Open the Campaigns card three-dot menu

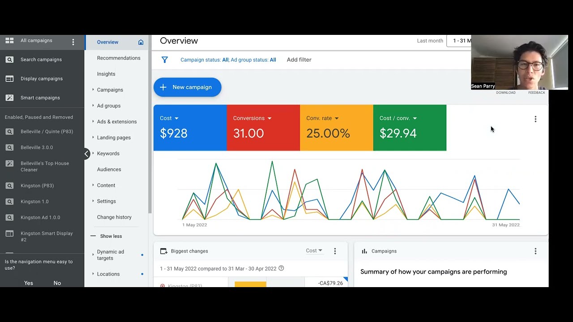point(535,251)
